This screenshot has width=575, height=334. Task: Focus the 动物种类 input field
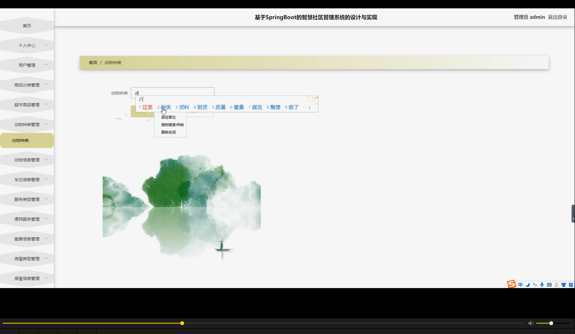click(173, 93)
